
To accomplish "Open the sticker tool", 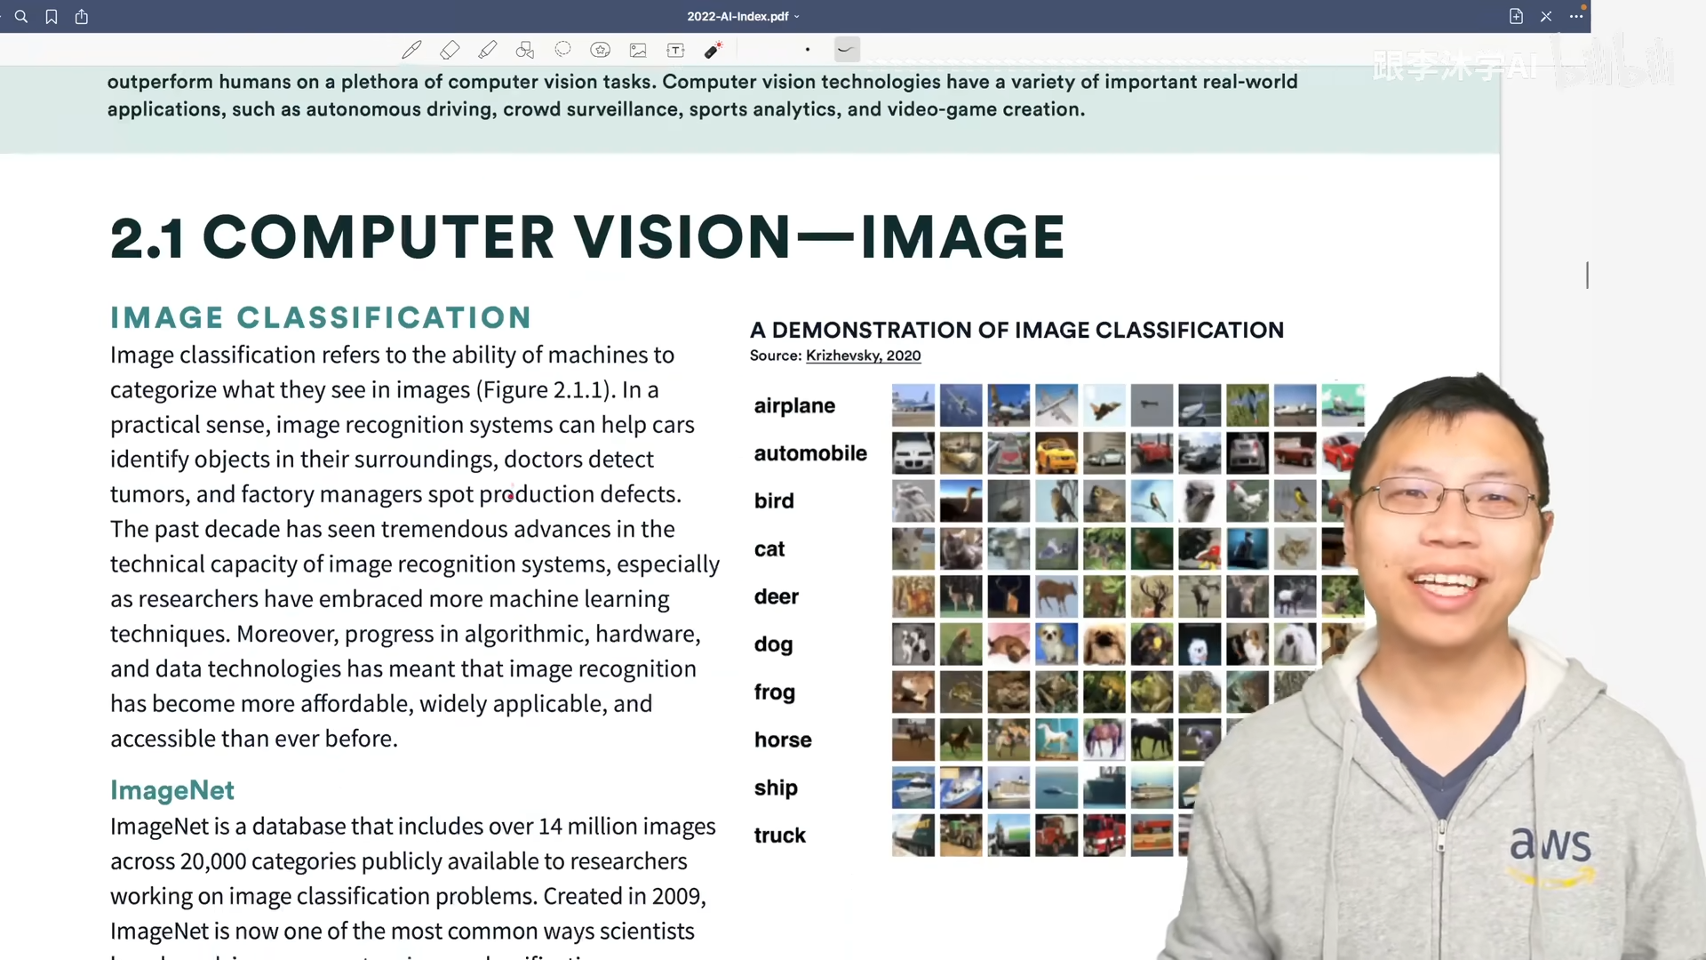I will pos(601,51).
